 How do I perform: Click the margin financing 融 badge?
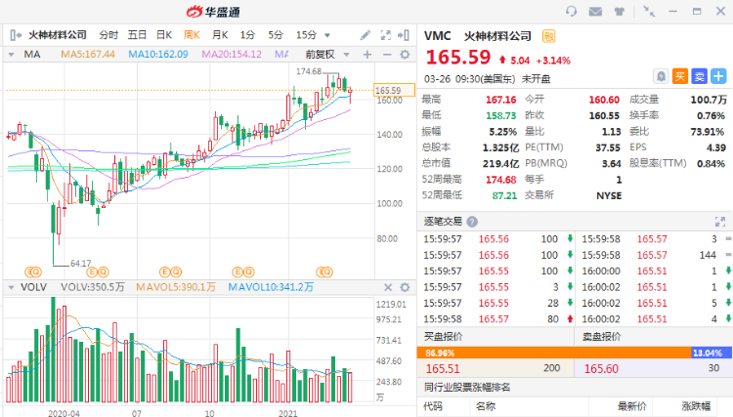(x=549, y=36)
